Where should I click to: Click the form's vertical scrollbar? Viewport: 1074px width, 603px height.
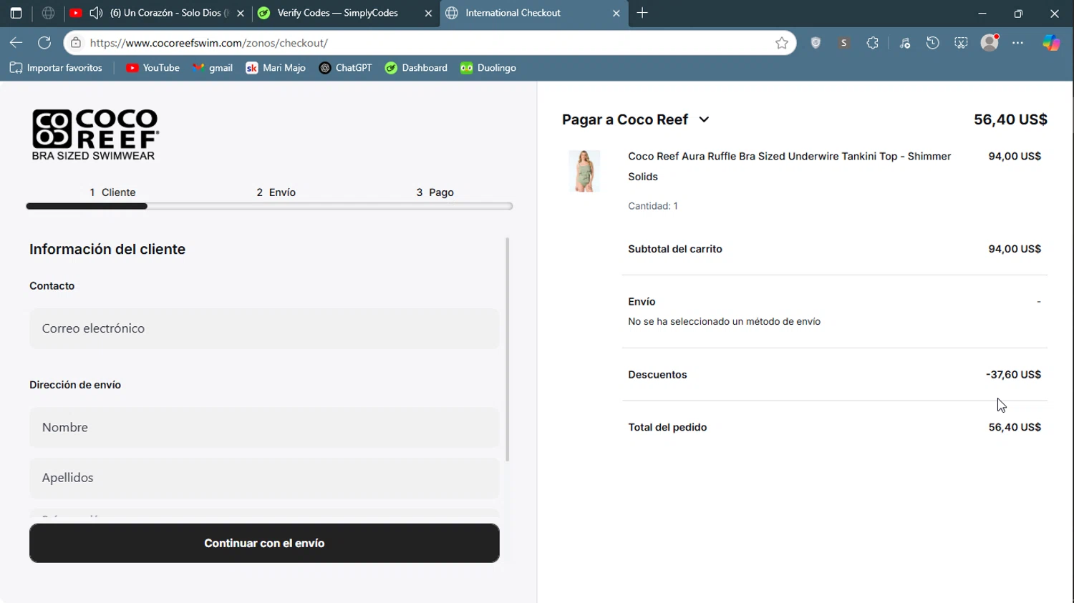coord(508,350)
